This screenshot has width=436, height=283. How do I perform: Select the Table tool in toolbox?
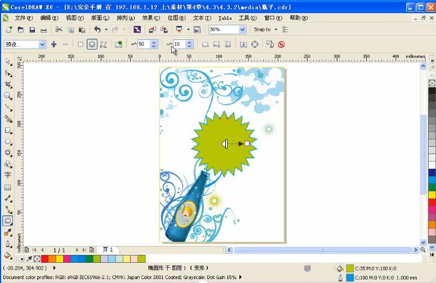tap(8, 187)
